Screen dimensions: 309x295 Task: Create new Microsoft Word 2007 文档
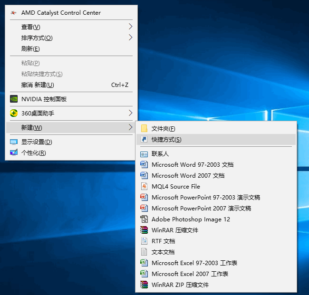(188, 176)
